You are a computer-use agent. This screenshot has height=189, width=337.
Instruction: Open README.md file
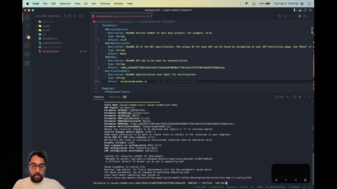pos(50,39)
